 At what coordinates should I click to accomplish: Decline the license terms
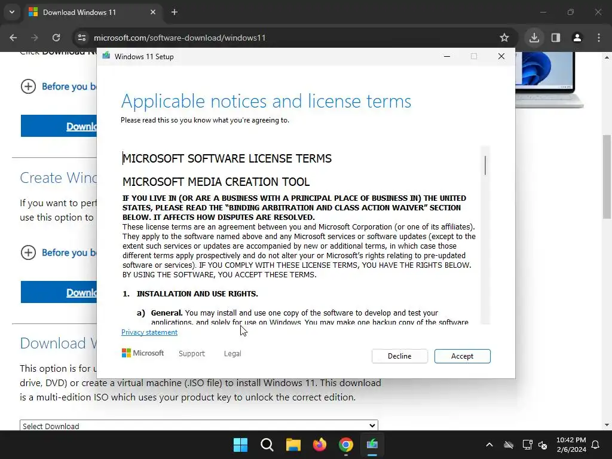pos(399,356)
